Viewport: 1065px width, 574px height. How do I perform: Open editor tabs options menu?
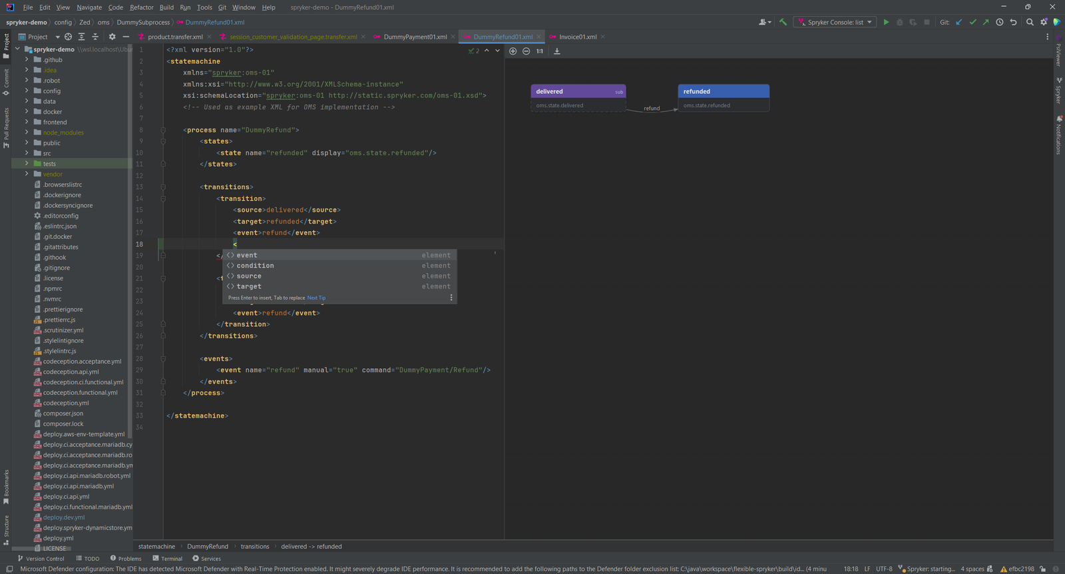click(1047, 37)
